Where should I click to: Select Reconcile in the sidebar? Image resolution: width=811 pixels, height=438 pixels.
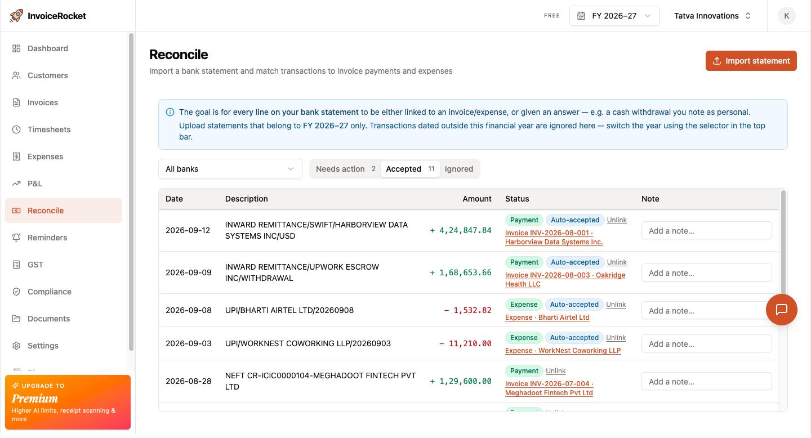pos(64,211)
